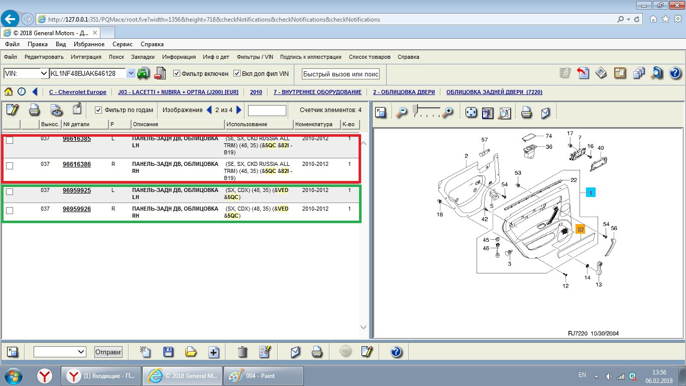The width and height of the screenshot is (686, 386).
Task: Toggle the 'Фильтр включен' checkbox
Action: tap(177, 73)
